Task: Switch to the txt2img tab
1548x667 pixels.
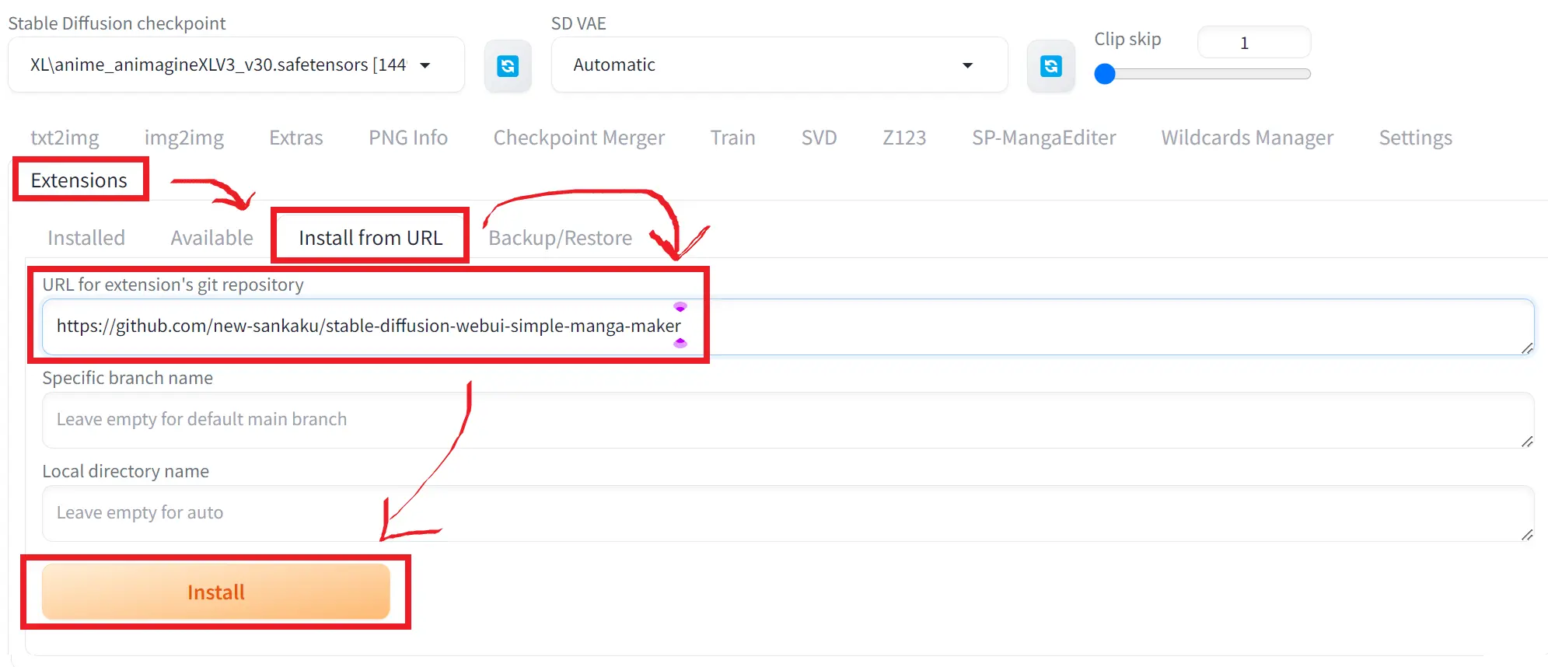Action: tap(65, 138)
